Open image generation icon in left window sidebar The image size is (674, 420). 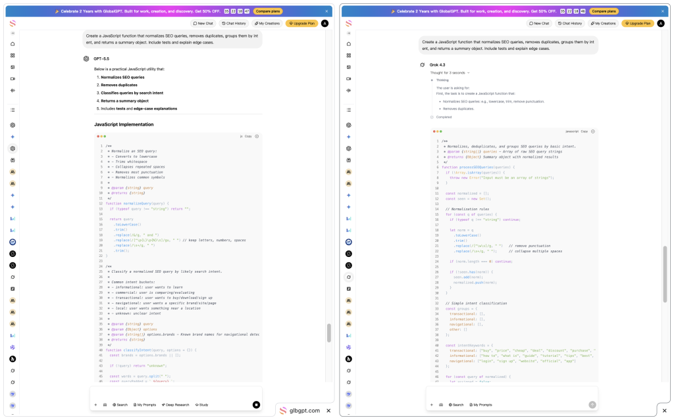pyautogui.click(x=13, y=67)
